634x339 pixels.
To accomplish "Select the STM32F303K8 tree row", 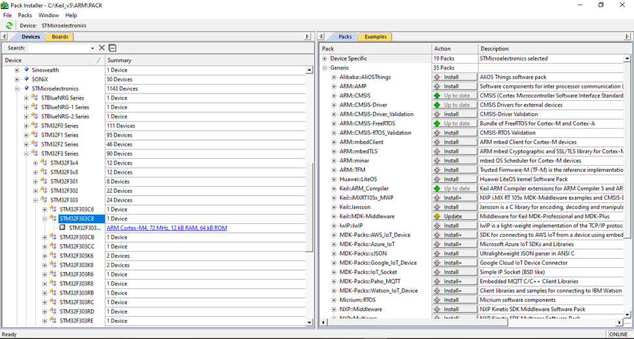I will (x=76, y=265).
